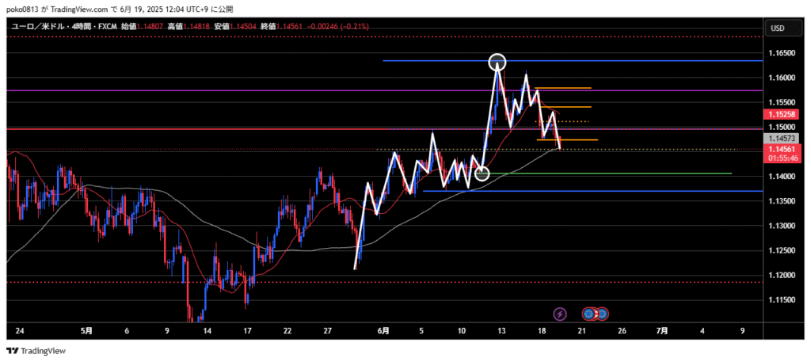
Task: Open the USD currency selector on price axis
Action: pos(777,29)
